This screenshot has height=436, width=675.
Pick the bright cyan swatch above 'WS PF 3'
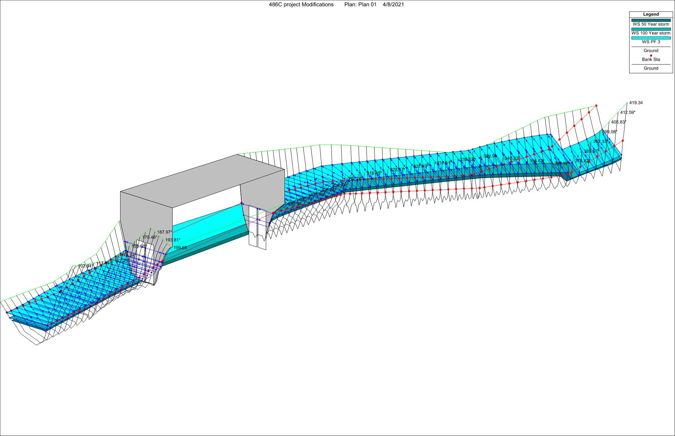pos(651,38)
